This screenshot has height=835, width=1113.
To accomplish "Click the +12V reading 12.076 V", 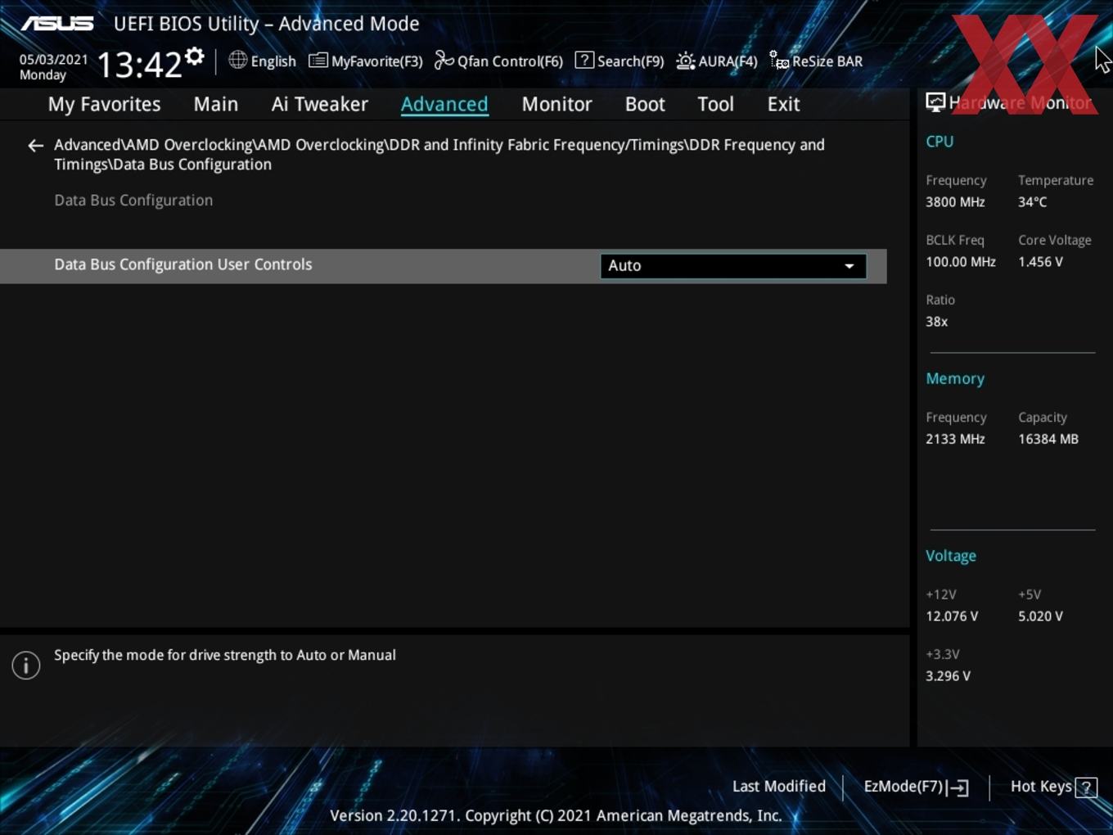I will click(x=952, y=616).
